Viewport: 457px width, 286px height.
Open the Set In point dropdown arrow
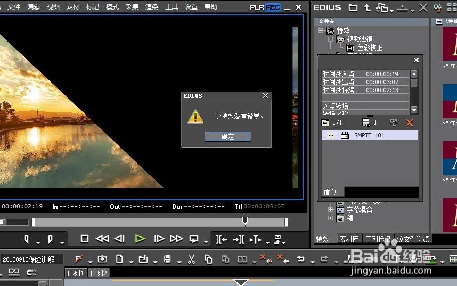click(x=38, y=242)
